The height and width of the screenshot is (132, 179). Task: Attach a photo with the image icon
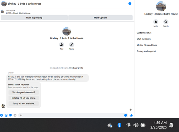pos(6,115)
